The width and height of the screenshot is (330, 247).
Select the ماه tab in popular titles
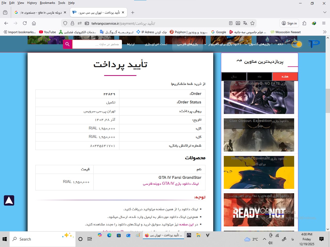259,76
